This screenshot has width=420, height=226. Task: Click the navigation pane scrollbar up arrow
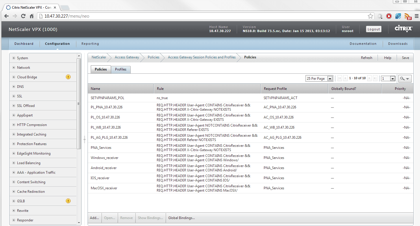tap(79, 55)
